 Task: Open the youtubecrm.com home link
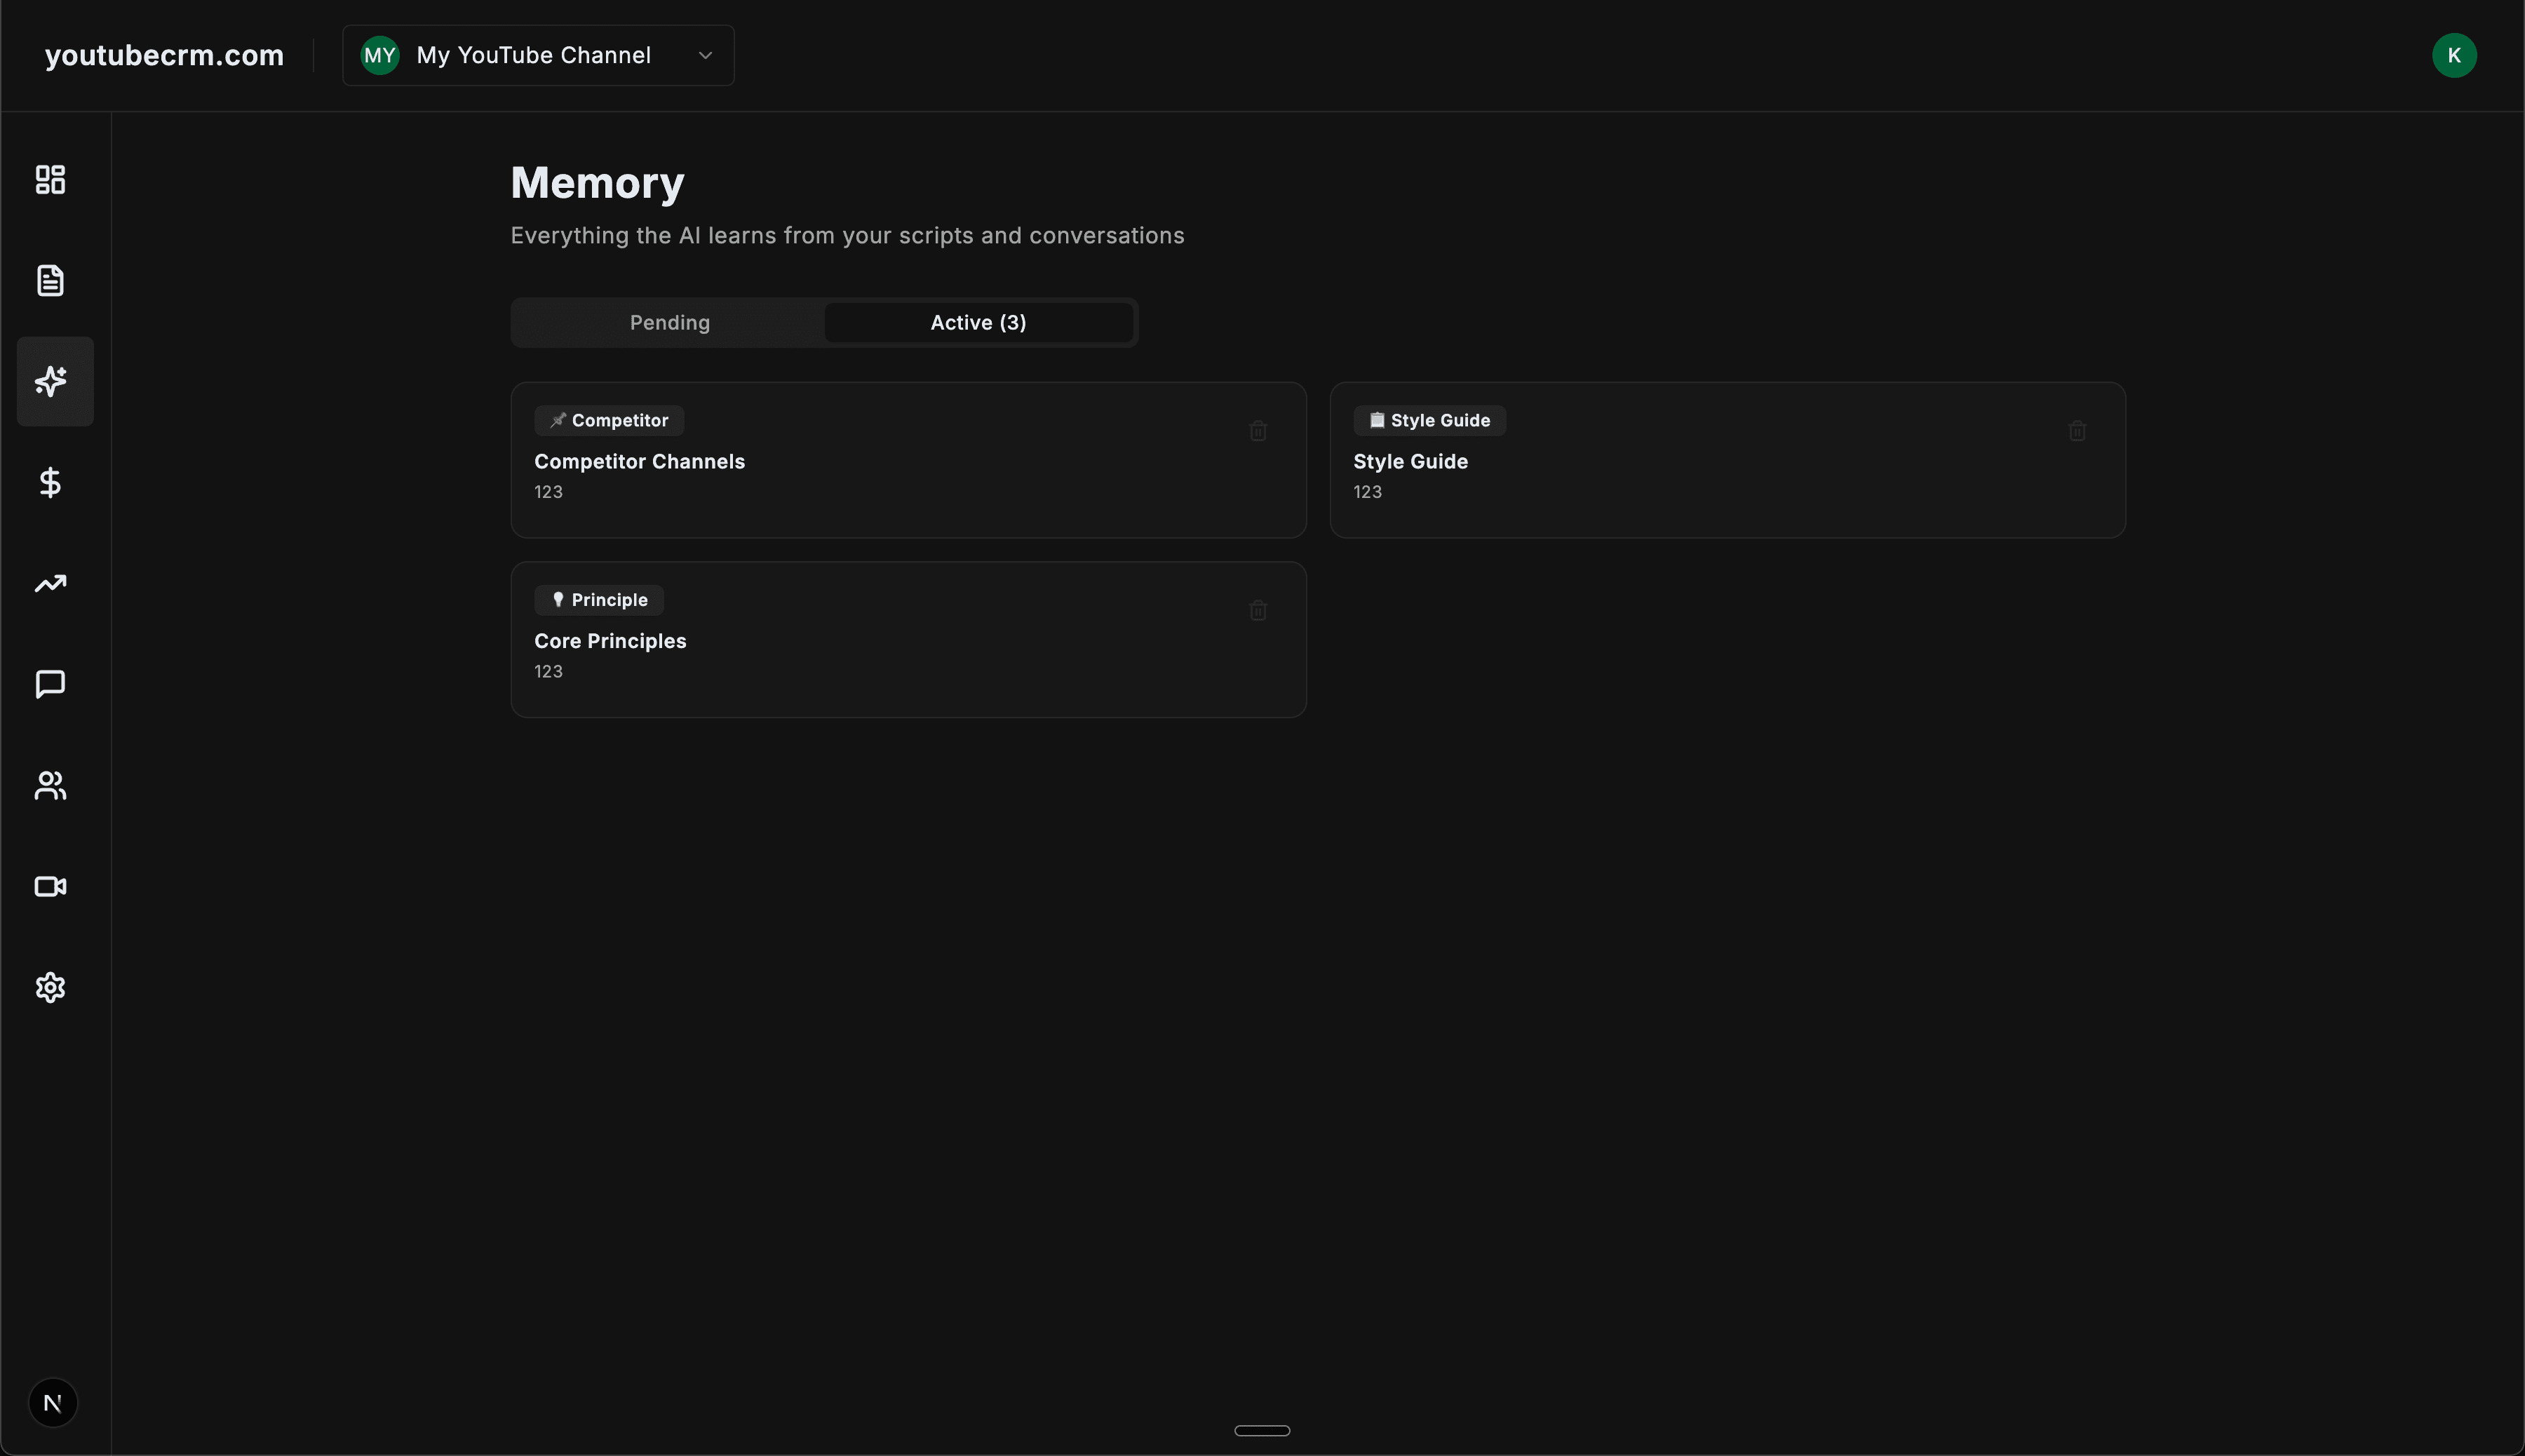[x=163, y=55]
